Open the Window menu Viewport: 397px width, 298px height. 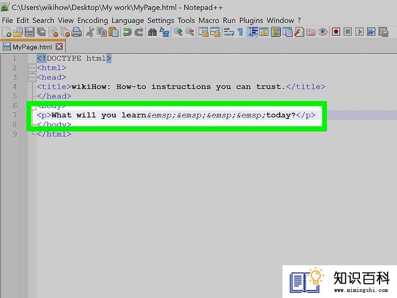click(x=280, y=20)
